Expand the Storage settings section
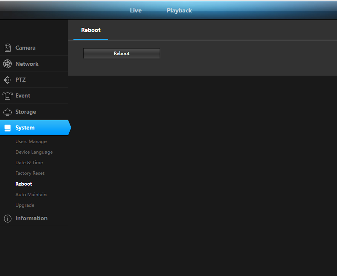The height and width of the screenshot is (276, 337). (x=26, y=112)
